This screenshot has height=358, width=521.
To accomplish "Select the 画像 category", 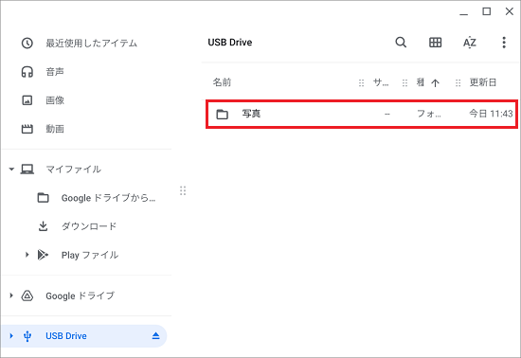I will pyautogui.click(x=55, y=100).
